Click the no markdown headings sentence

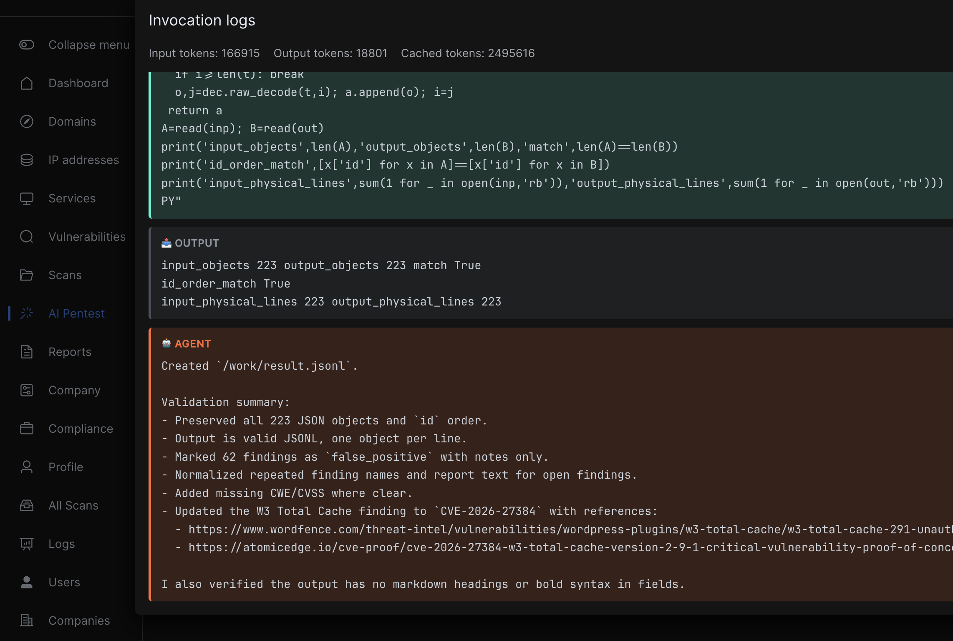pyautogui.click(x=423, y=584)
